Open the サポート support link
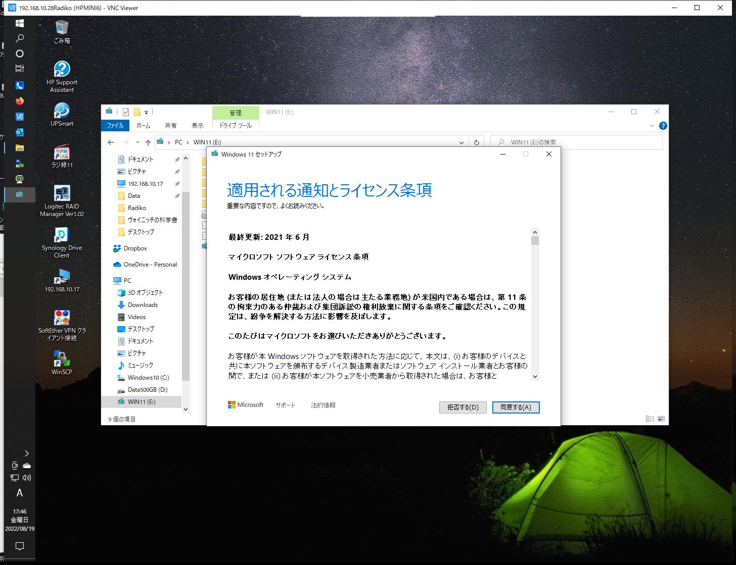This screenshot has width=736, height=565. point(285,405)
